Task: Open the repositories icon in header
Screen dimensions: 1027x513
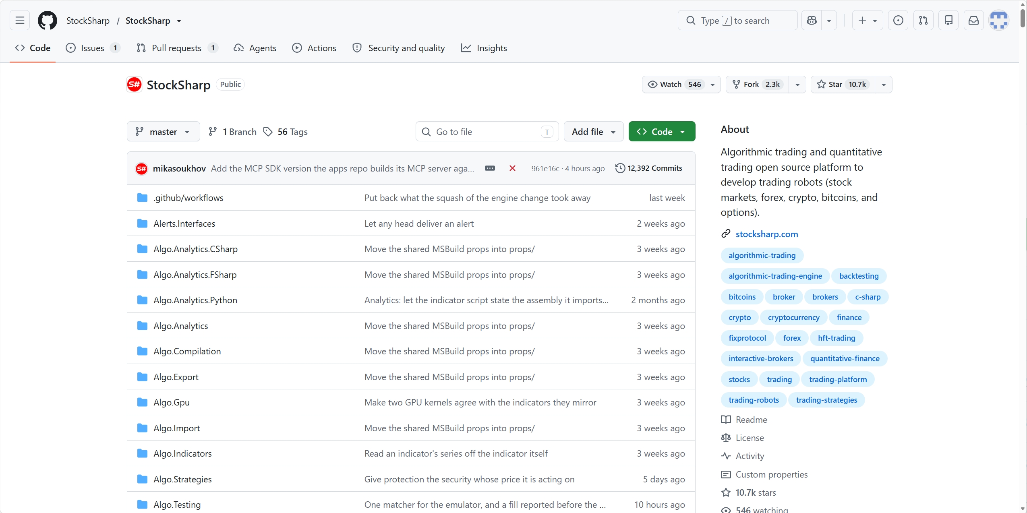Action: pos(948,20)
